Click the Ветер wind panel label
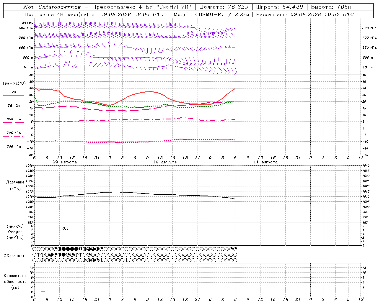 coord(27,22)
